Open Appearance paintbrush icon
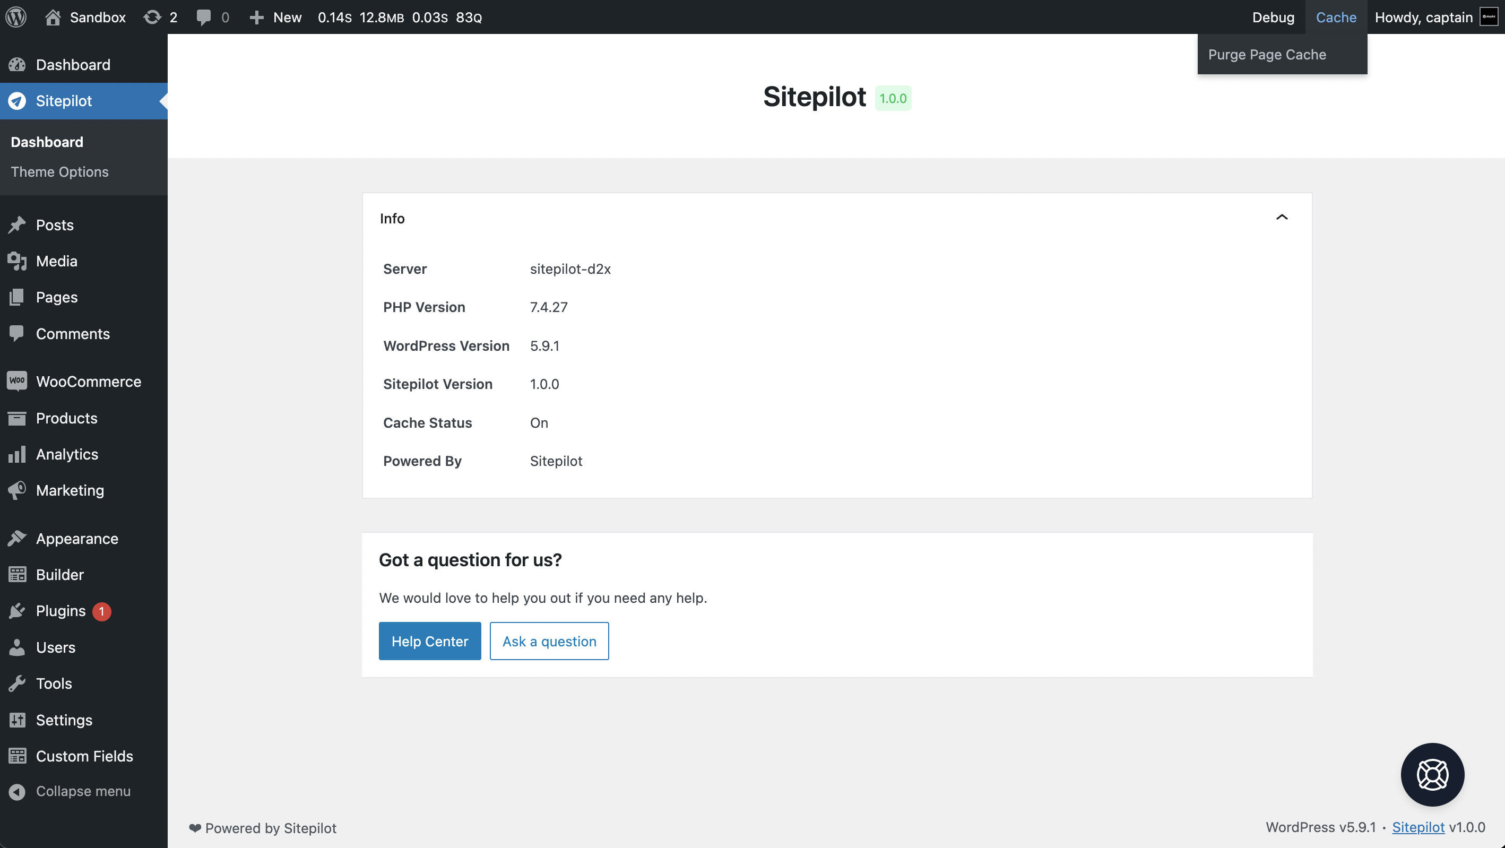The image size is (1505, 848). coord(17,538)
